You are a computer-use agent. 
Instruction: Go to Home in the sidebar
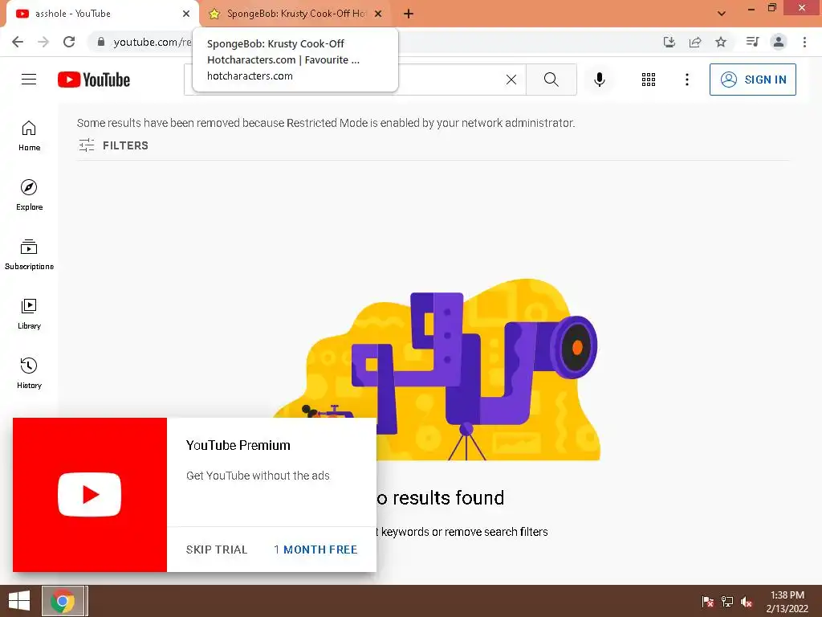pyautogui.click(x=30, y=136)
